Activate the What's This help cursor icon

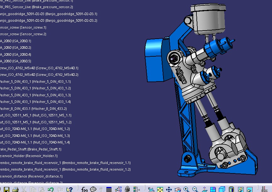[70, 189]
